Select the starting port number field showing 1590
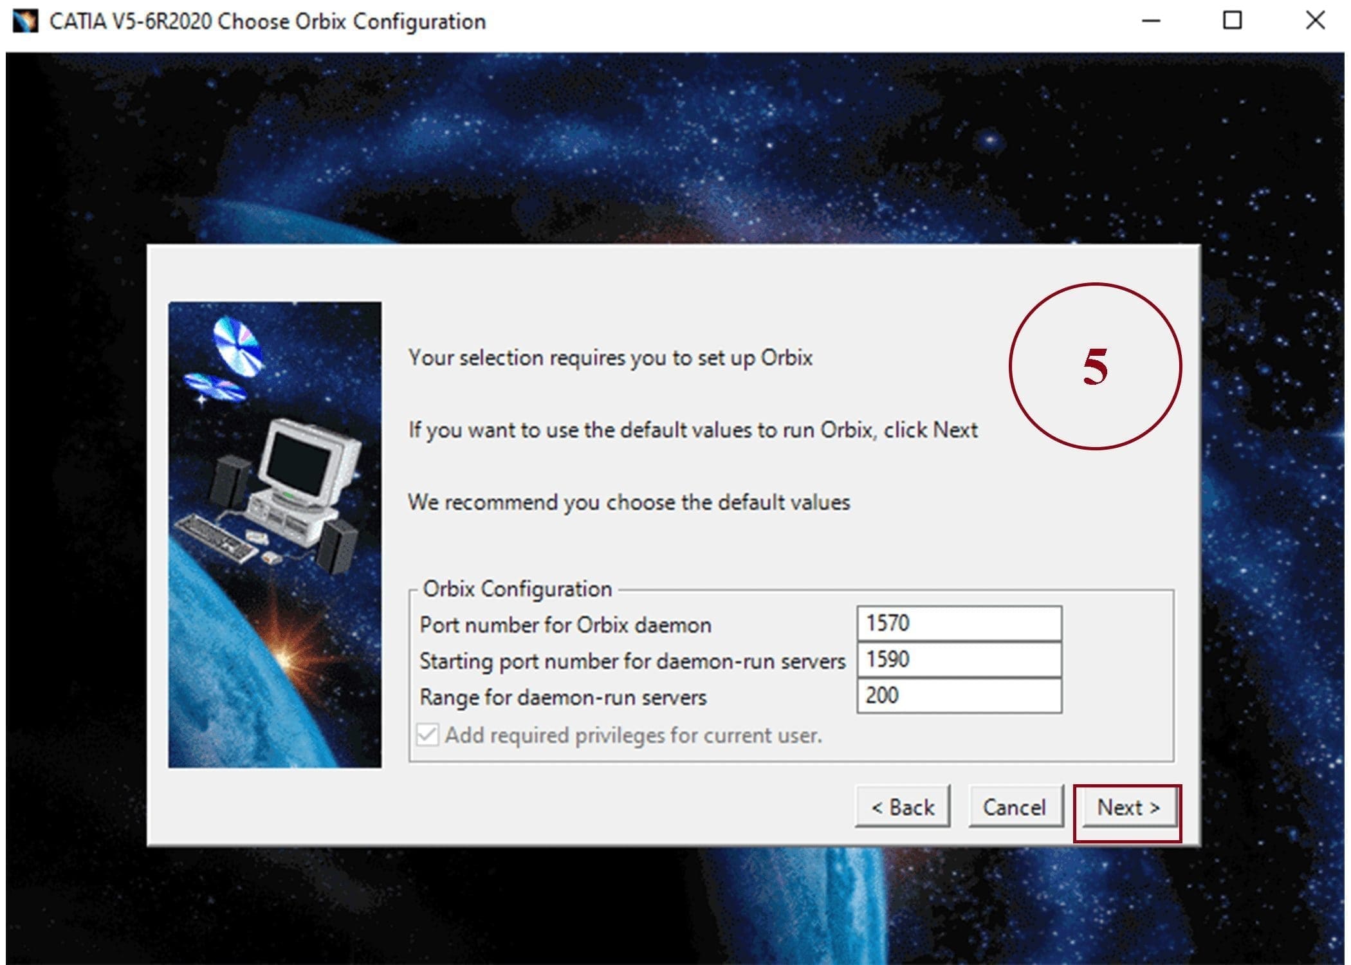This screenshot has width=1351, height=965. [959, 659]
